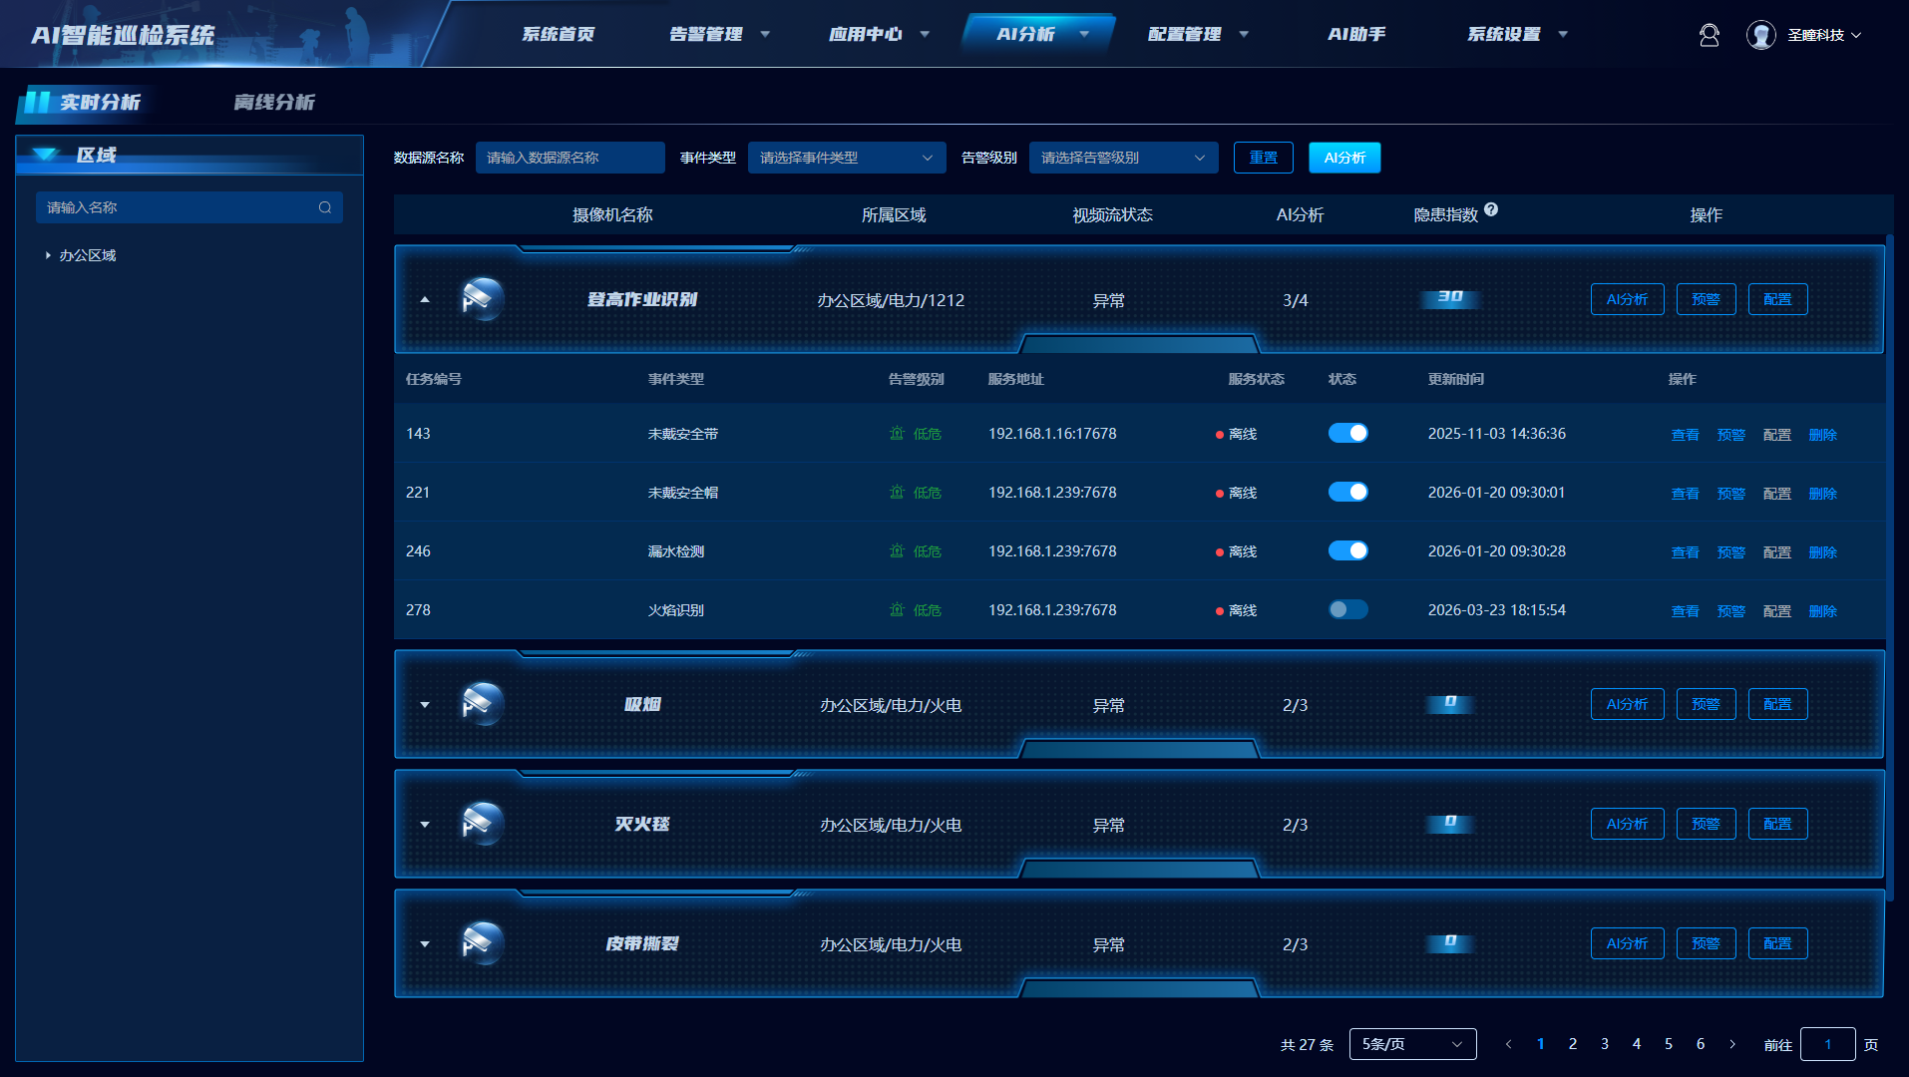The image size is (1909, 1077).
Task: Click camera icon for 登高作业识别 row
Action: click(x=483, y=299)
